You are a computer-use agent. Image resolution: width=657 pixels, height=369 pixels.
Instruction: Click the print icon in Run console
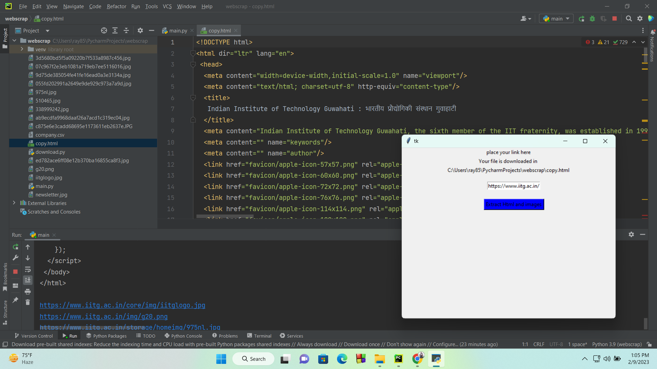(28, 291)
